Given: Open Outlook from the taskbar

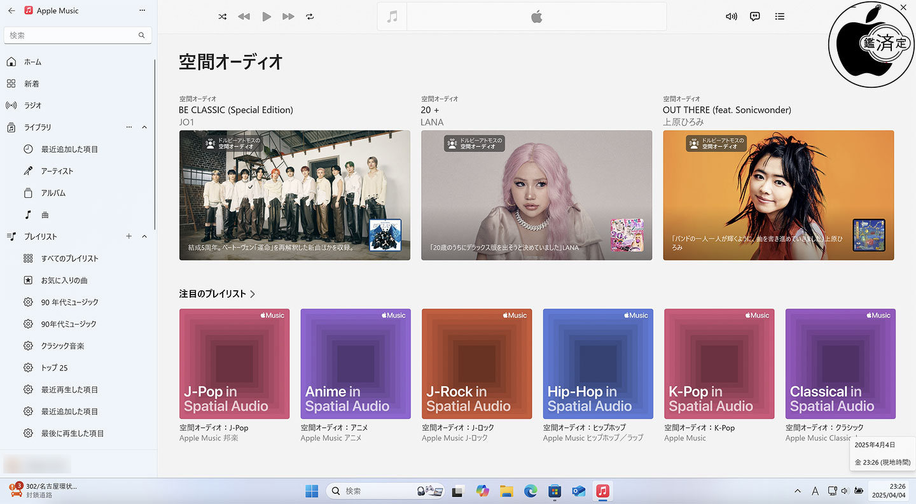Looking at the screenshot, I should [578, 491].
